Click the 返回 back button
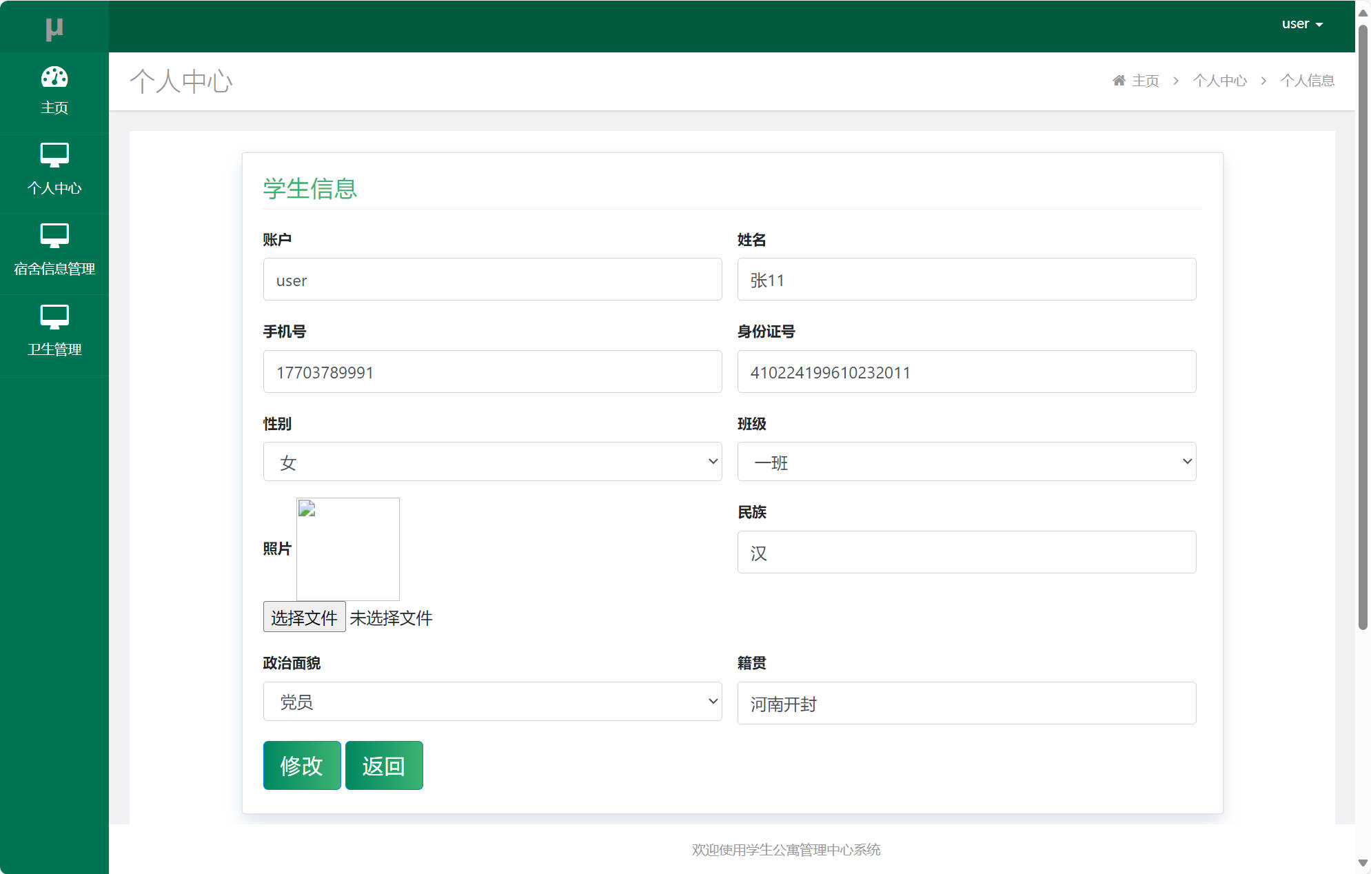The image size is (1371, 874). click(383, 765)
